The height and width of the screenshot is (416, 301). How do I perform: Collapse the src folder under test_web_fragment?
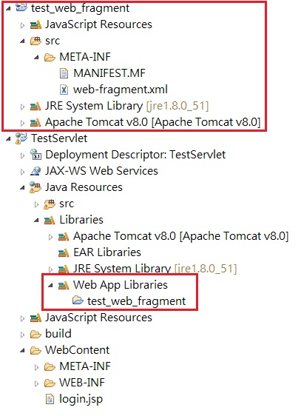[22, 41]
